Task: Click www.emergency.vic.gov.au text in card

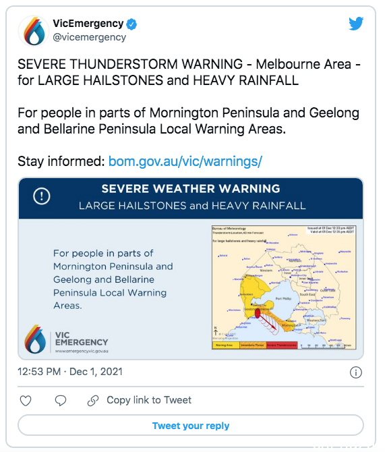Action: click(82, 351)
